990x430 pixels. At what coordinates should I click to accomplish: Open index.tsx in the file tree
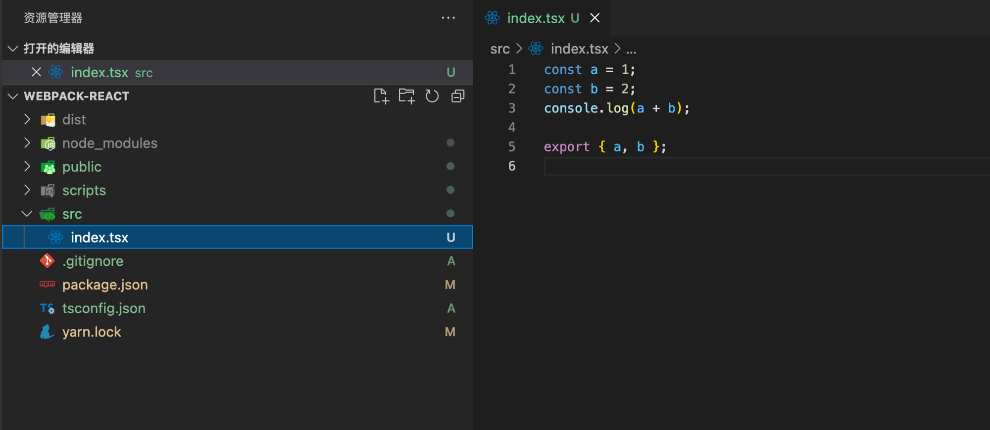238,237
